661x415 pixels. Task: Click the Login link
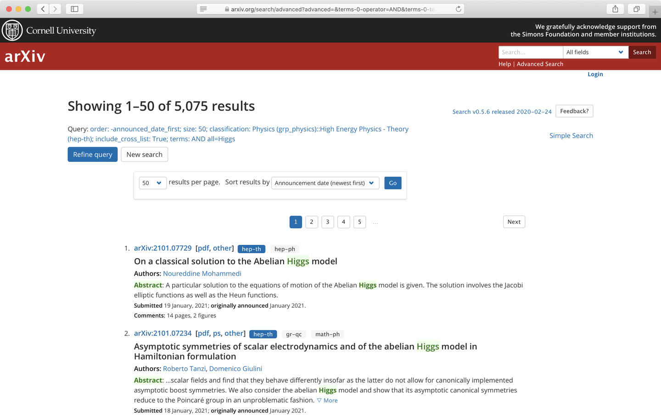pyautogui.click(x=595, y=74)
